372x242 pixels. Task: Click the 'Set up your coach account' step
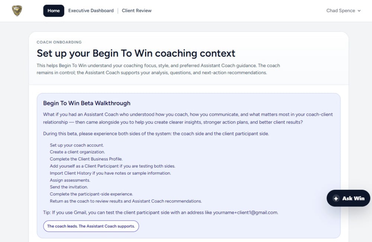77,145
